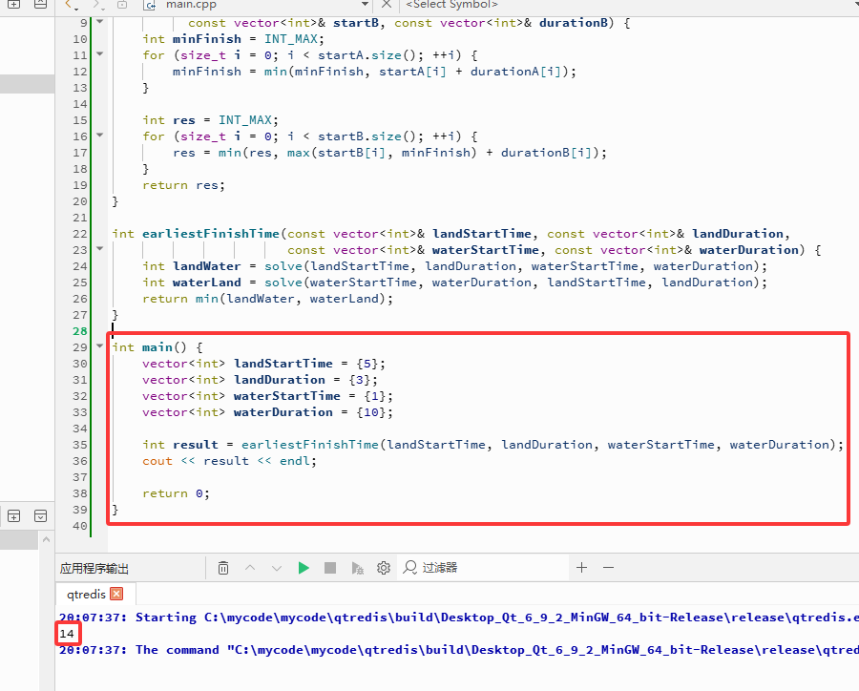Attach debugger to the running application
The width and height of the screenshot is (859, 691).
357,568
